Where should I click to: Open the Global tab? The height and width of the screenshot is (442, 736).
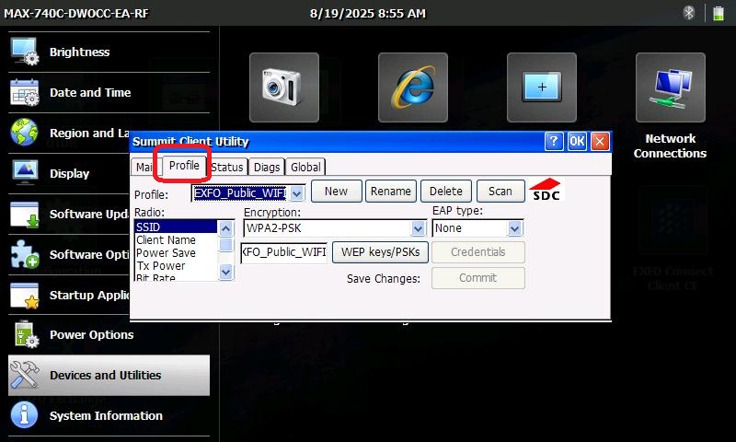tap(305, 168)
